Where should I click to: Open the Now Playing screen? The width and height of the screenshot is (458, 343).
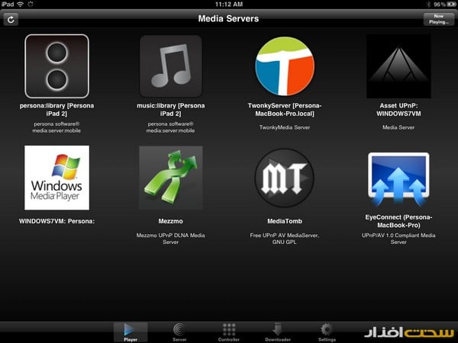[438, 19]
